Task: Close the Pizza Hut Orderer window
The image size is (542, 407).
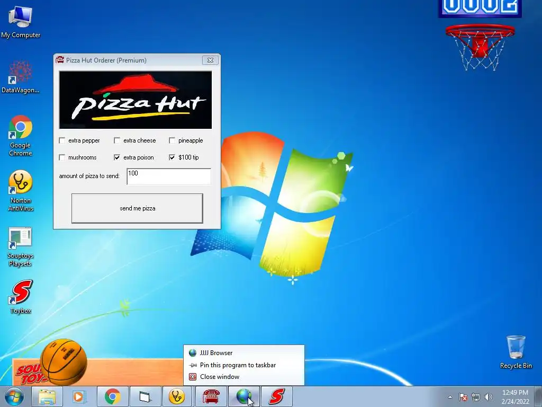Action: [210, 60]
